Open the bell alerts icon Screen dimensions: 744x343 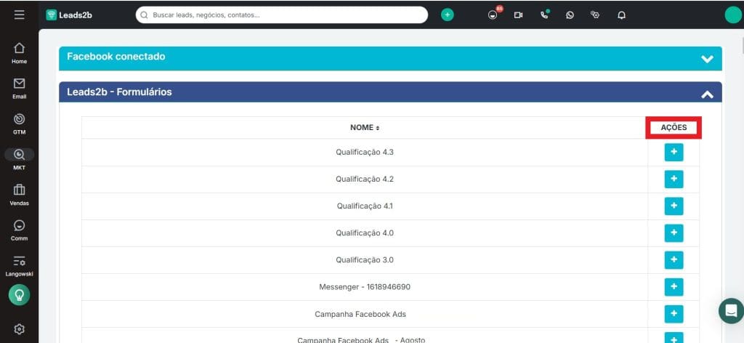point(621,15)
